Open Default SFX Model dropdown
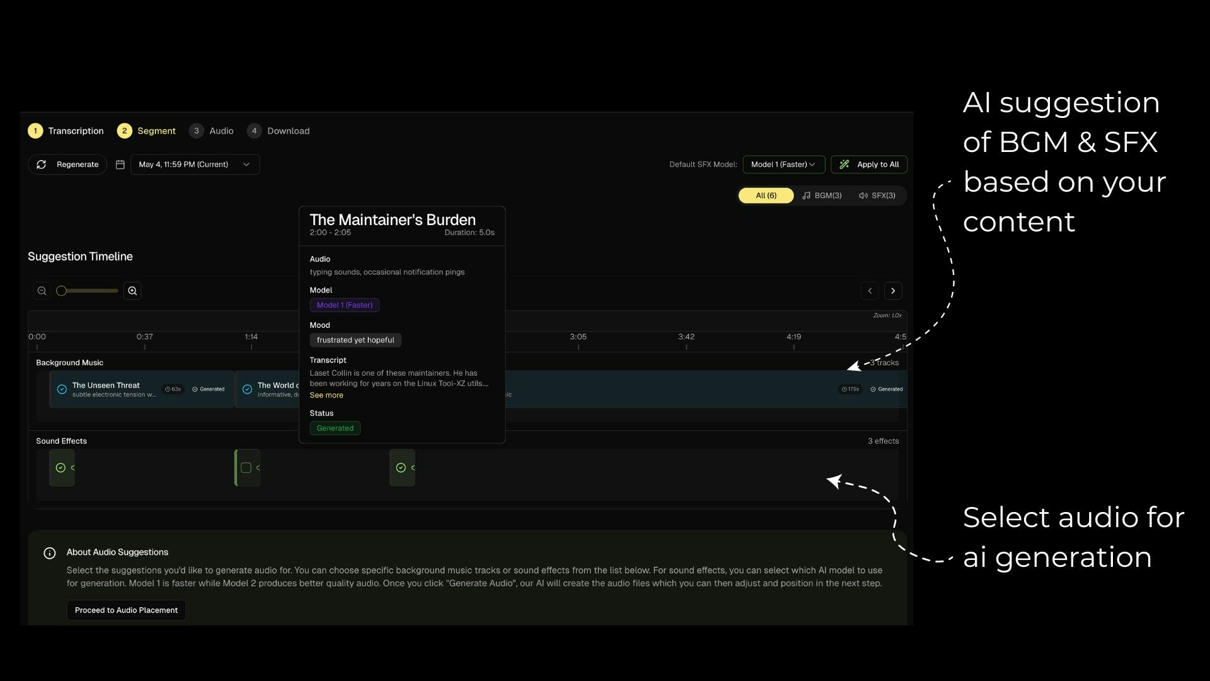1210x681 pixels. click(x=783, y=165)
